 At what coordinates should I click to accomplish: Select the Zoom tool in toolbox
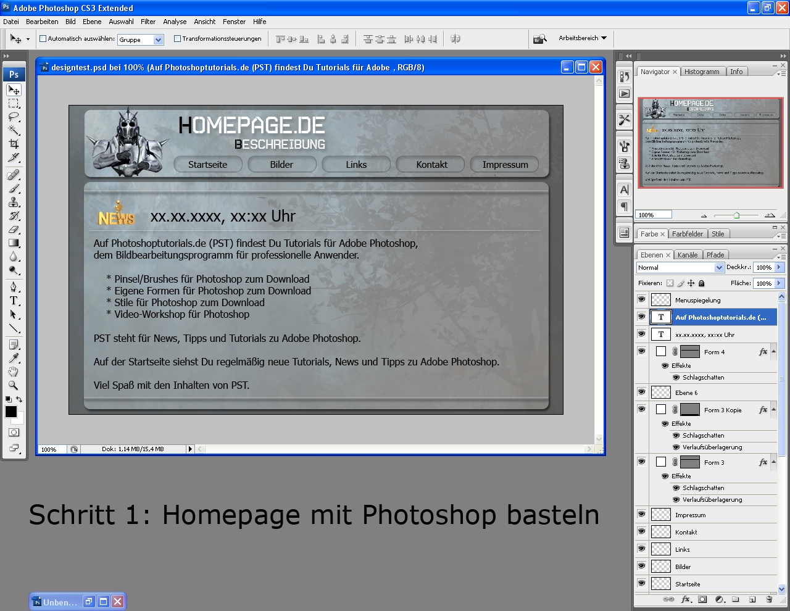click(14, 385)
